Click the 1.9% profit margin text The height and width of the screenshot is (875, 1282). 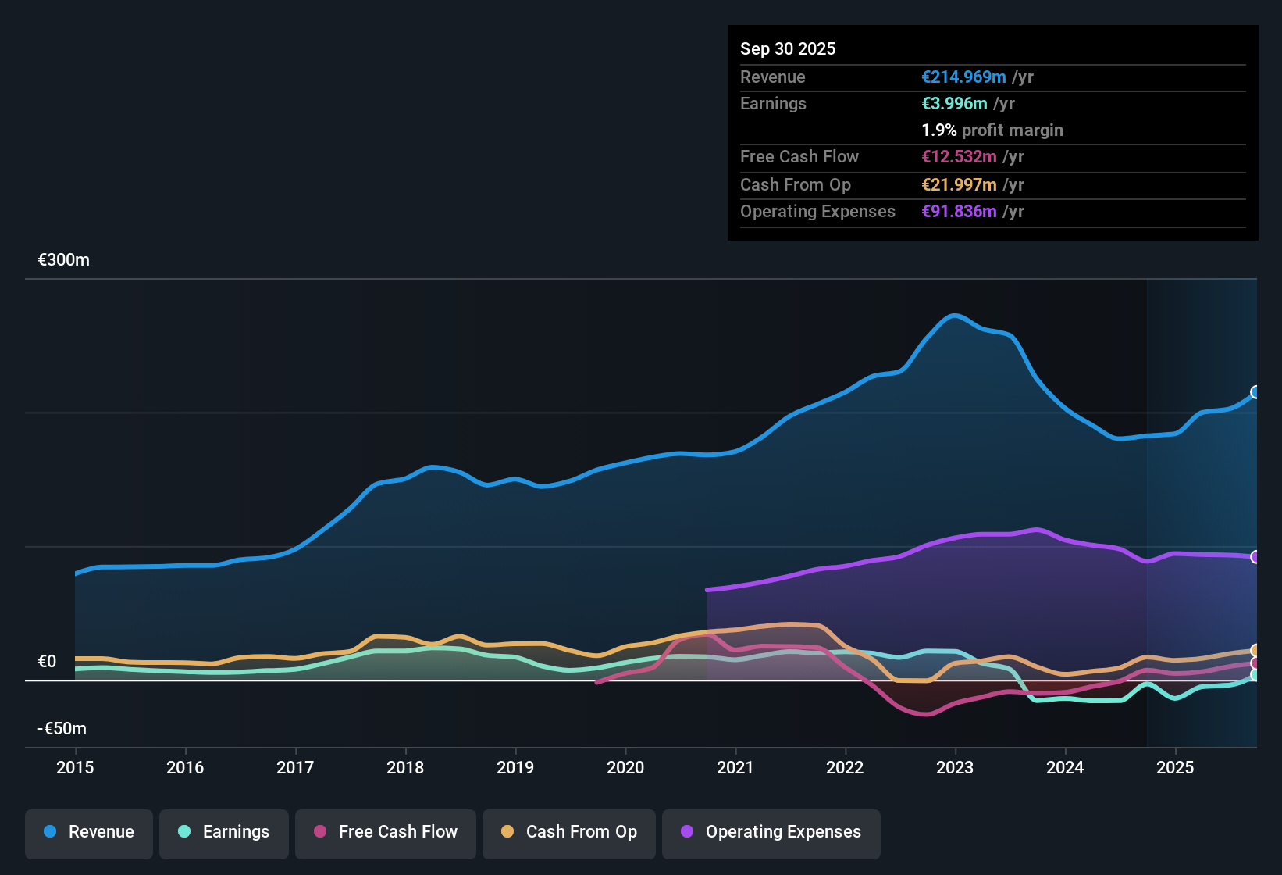pos(992,130)
